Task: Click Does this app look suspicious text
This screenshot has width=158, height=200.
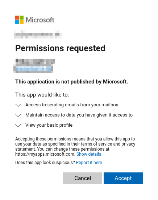Action: pos(45,163)
